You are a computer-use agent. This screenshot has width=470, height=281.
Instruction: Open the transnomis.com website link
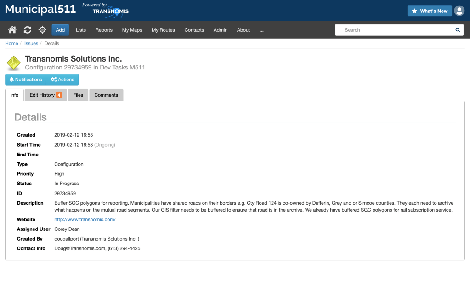(85, 219)
